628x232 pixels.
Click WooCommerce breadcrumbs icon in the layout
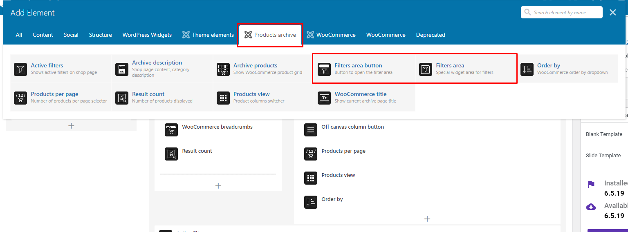171,130
